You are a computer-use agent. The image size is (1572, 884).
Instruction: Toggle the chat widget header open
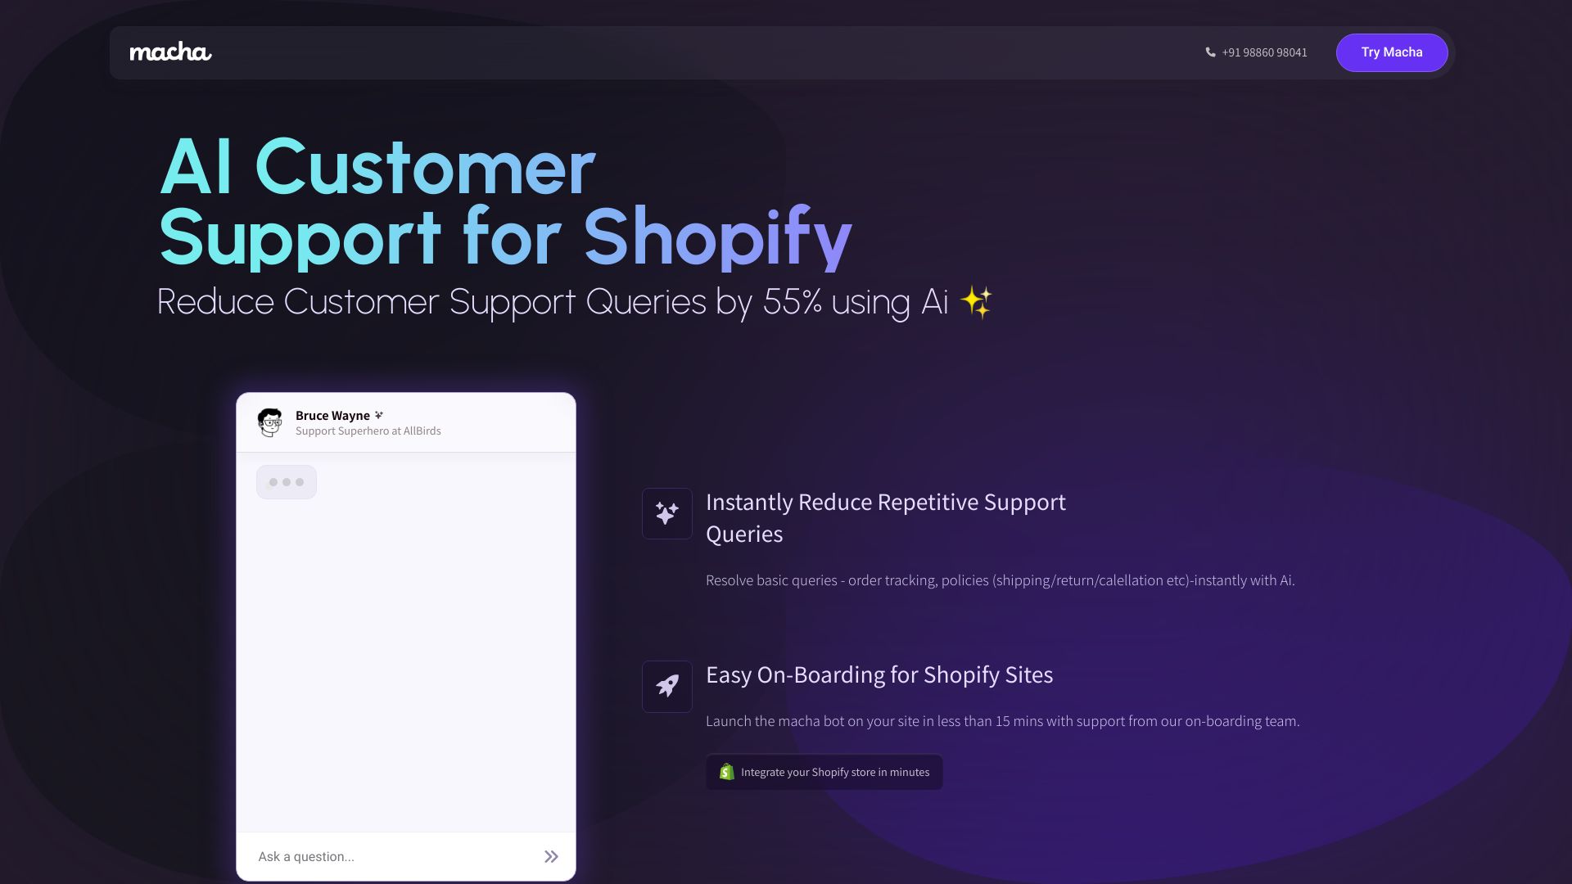405,422
